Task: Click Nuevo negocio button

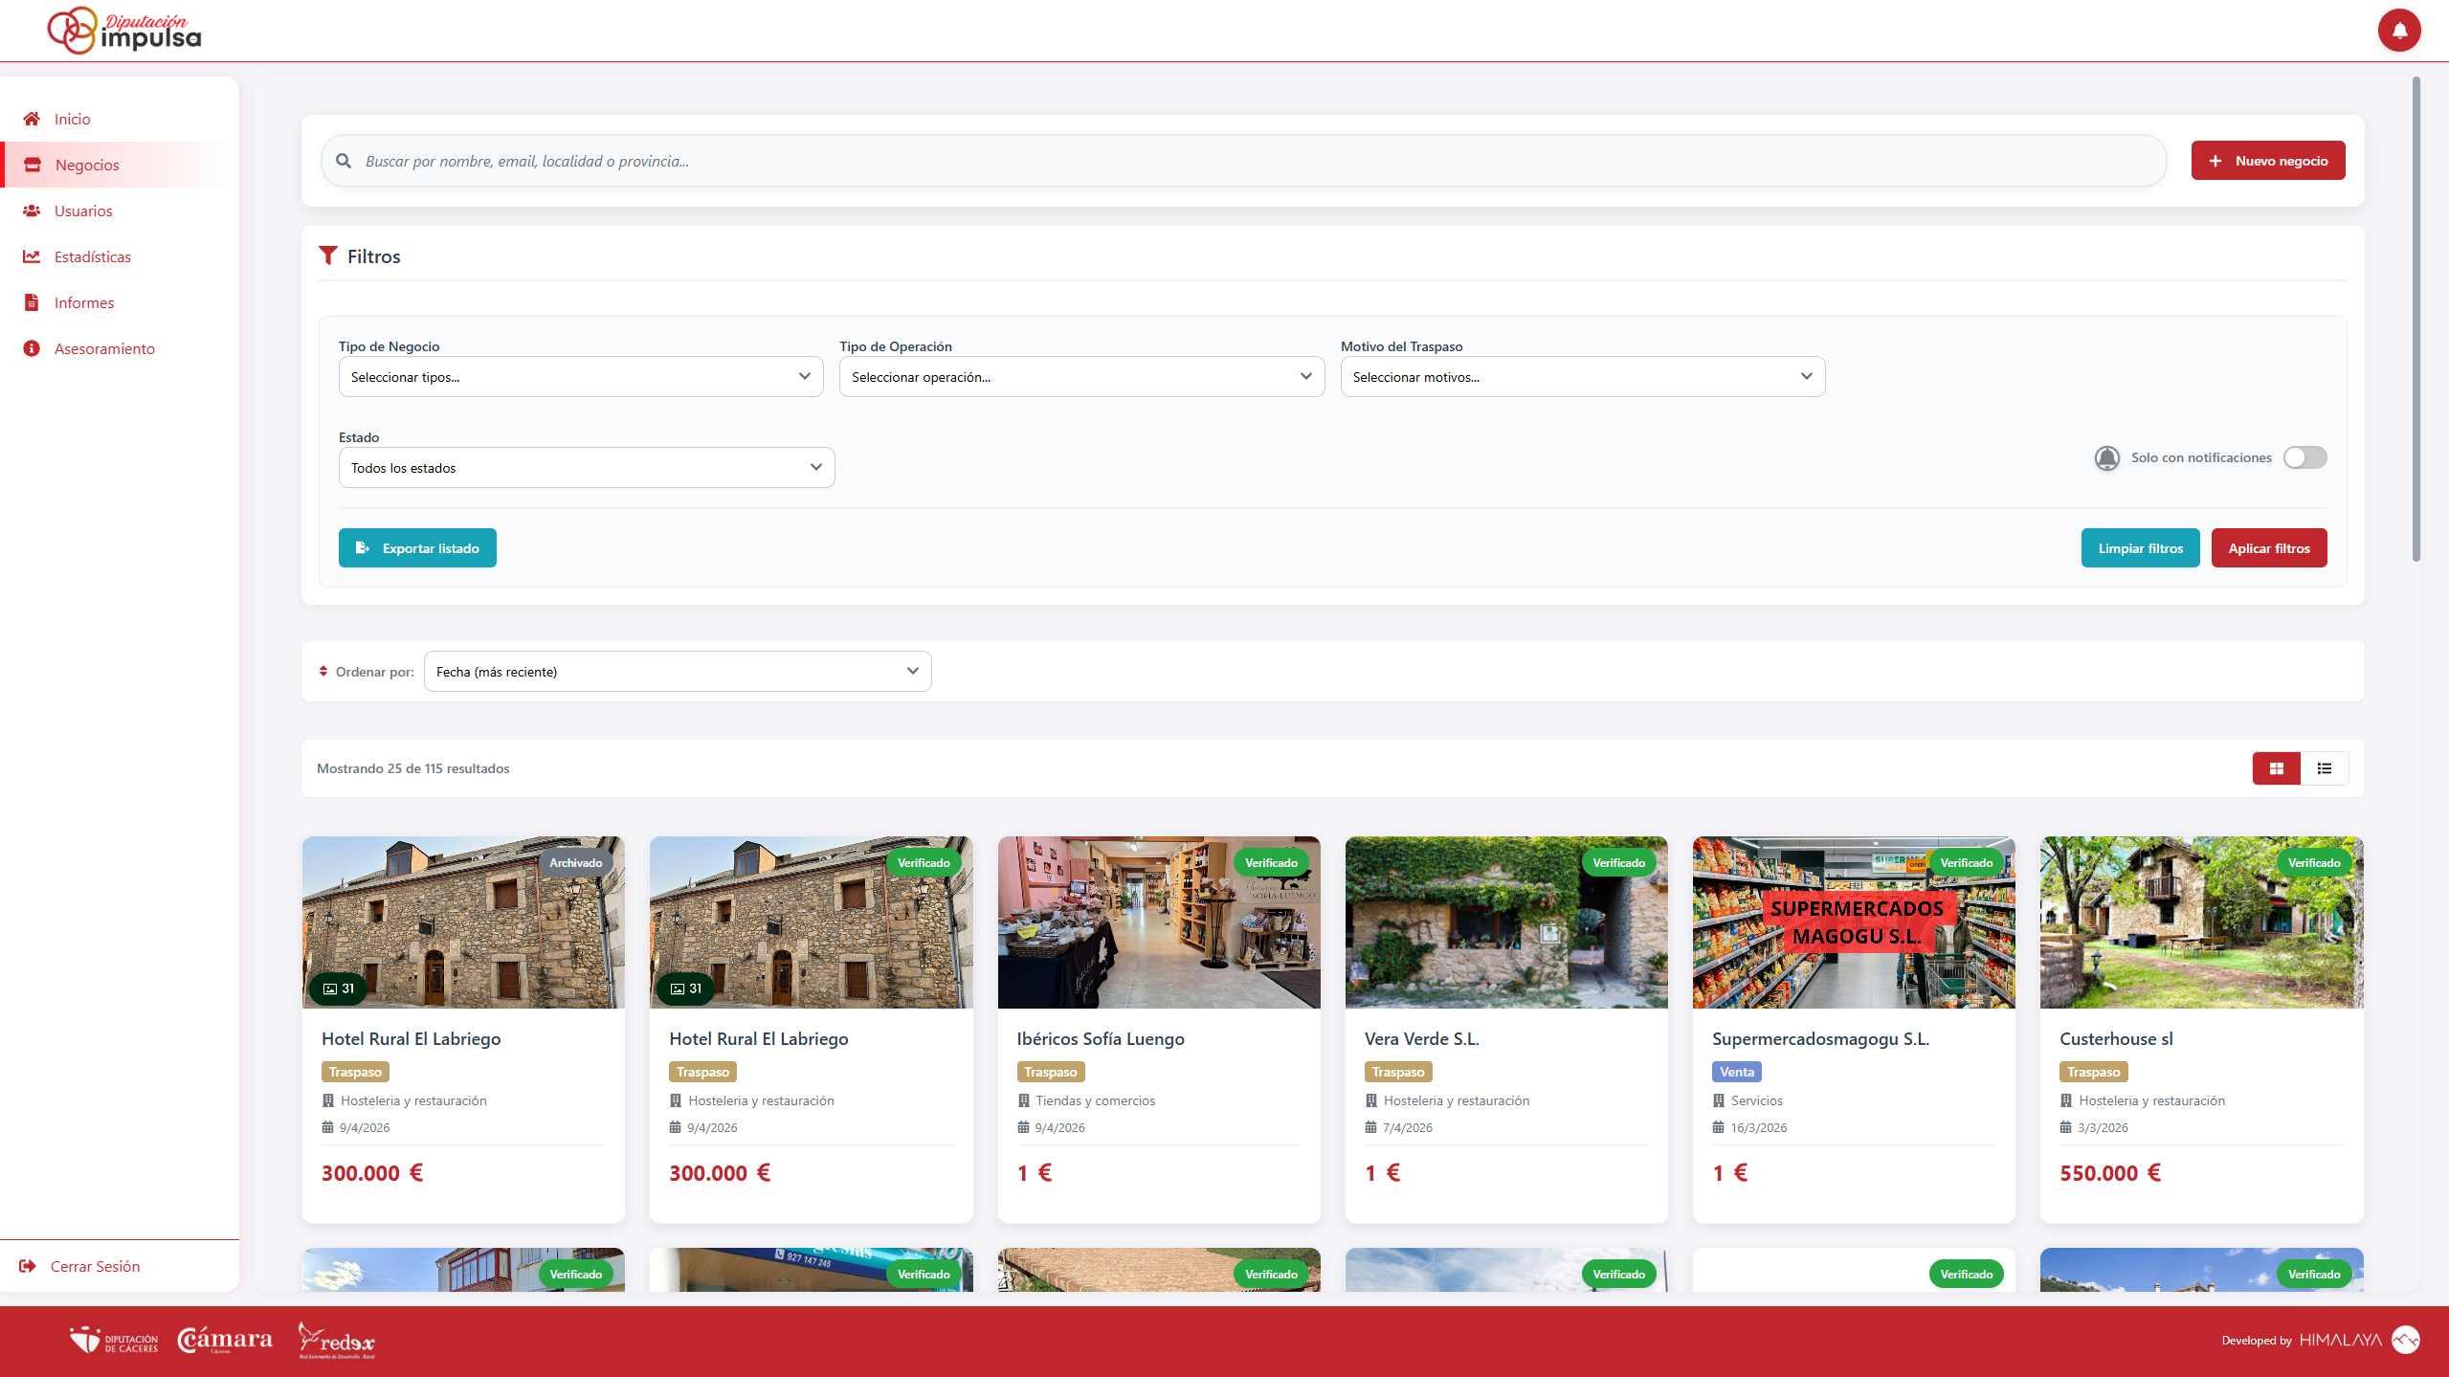Action: click(2268, 161)
